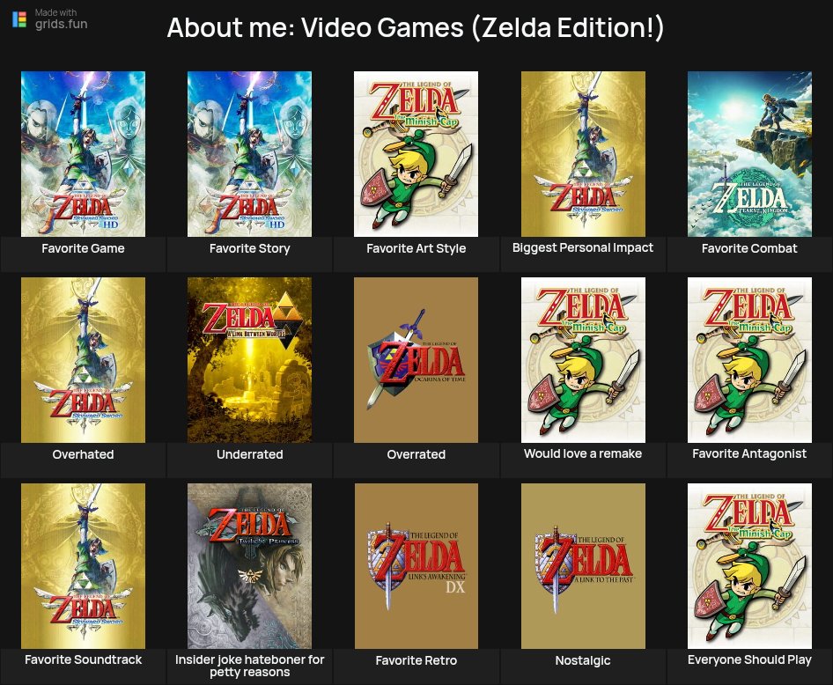833x685 pixels.
Task: Click the 'Biggest Personal Impact' label
Action: 583,248
